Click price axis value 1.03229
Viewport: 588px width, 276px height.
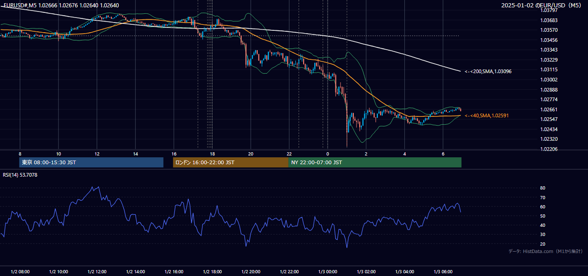click(x=549, y=60)
